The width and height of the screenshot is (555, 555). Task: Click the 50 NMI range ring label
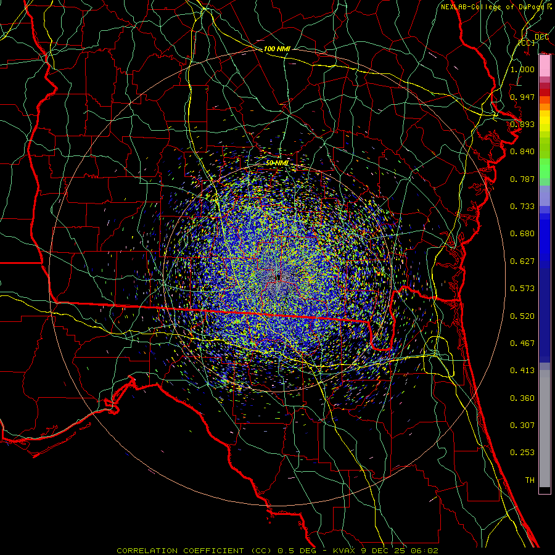coord(277,163)
